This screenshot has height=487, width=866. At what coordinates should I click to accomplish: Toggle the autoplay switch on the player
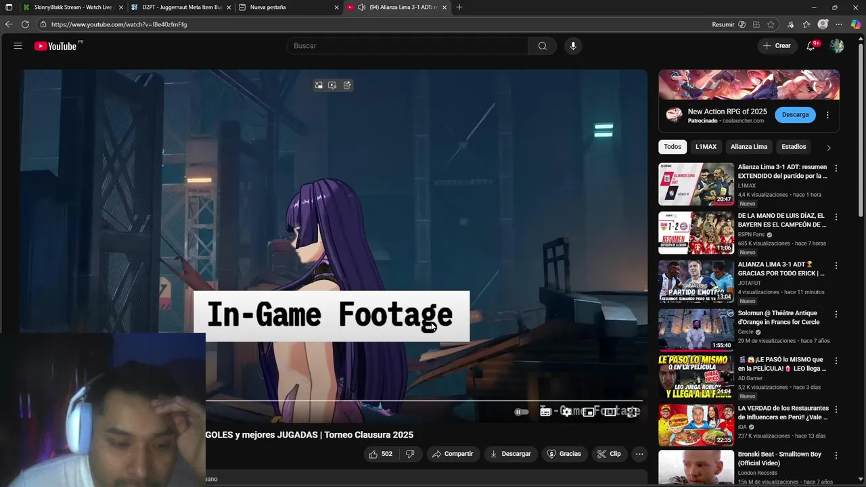[522, 412]
